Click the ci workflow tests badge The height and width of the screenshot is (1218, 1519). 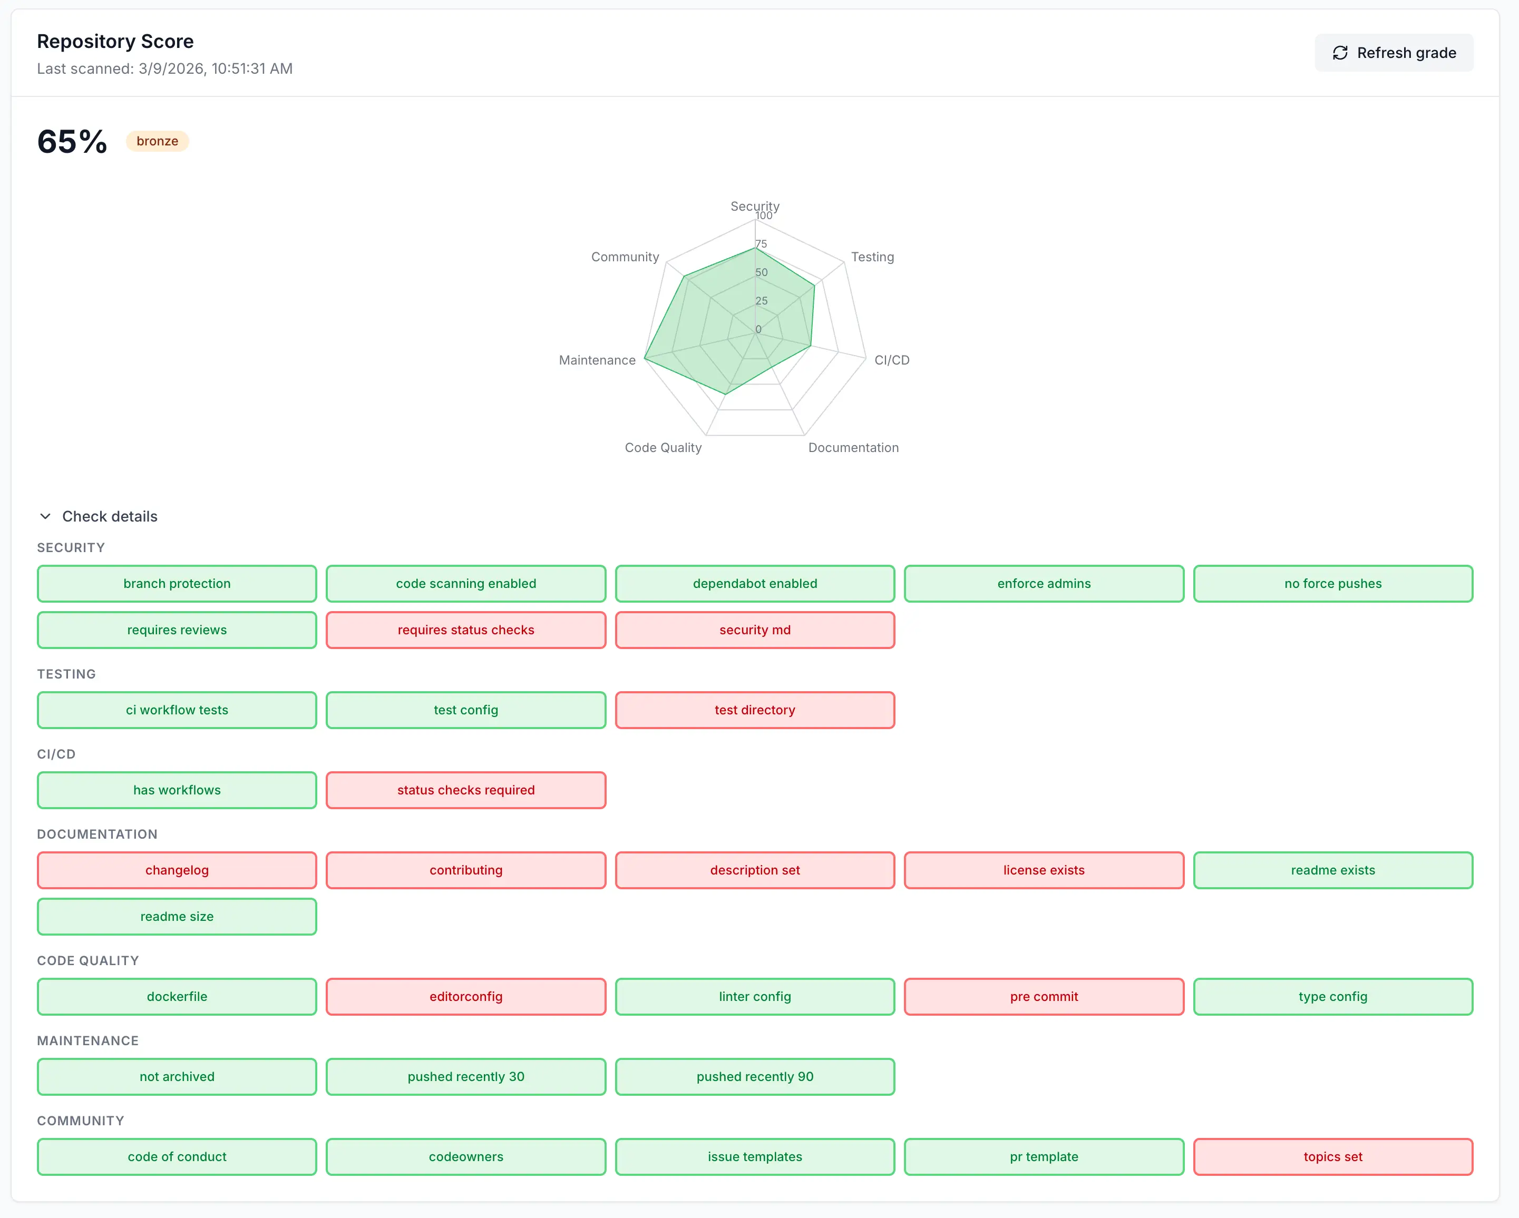click(x=177, y=710)
